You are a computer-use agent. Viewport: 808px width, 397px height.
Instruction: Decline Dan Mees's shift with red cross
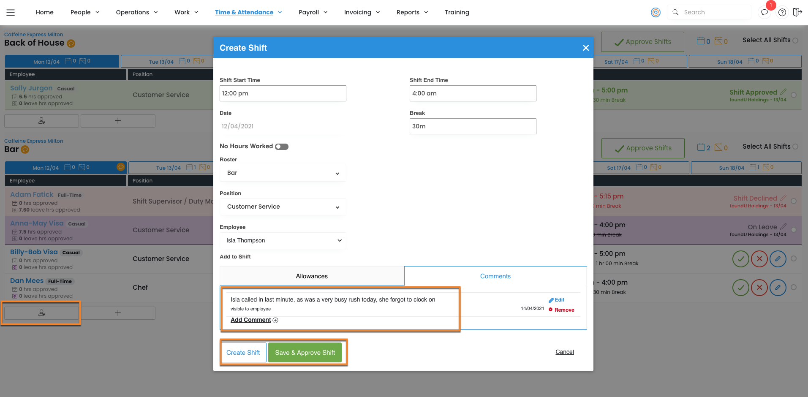(759, 288)
